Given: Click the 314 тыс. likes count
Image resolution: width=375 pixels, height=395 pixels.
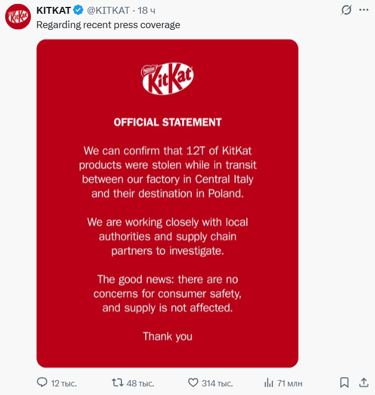Looking at the screenshot, I should 217,383.
